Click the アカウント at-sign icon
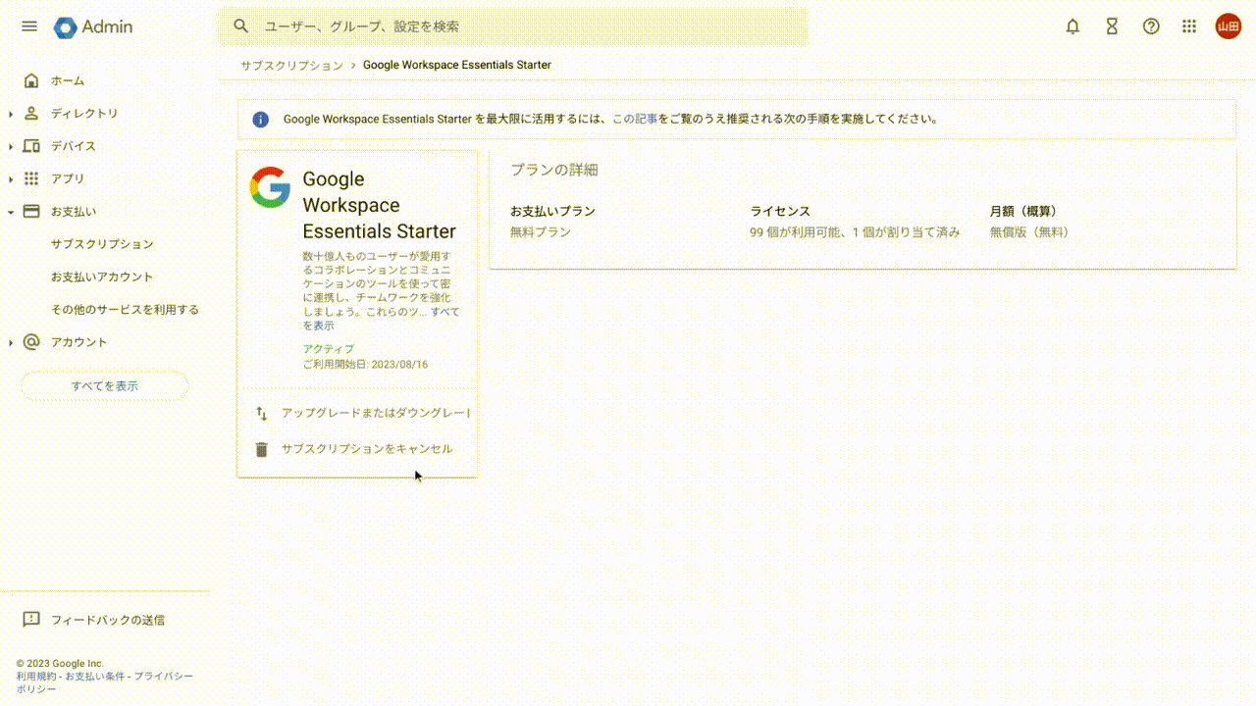Viewport: 1256px width, 706px height. [x=31, y=342]
